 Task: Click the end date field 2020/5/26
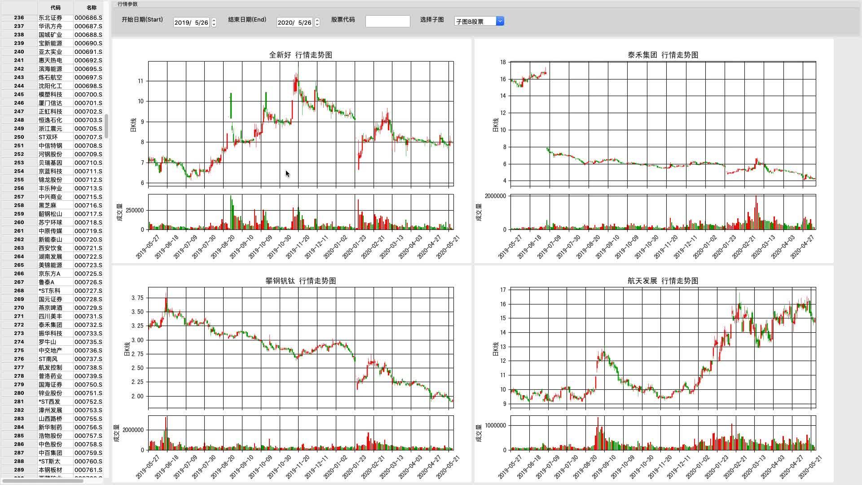[295, 22]
